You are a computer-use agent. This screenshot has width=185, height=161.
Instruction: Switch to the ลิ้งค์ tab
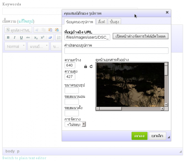tap(102, 21)
